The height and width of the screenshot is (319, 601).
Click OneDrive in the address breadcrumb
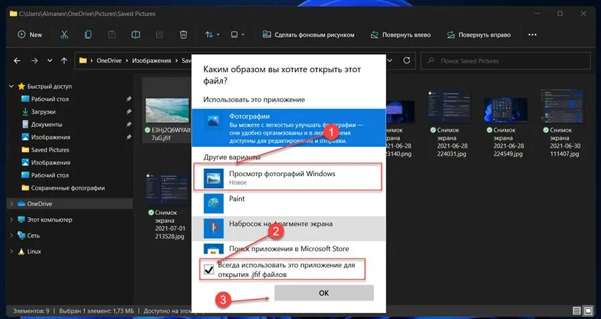click(x=109, y=61)
